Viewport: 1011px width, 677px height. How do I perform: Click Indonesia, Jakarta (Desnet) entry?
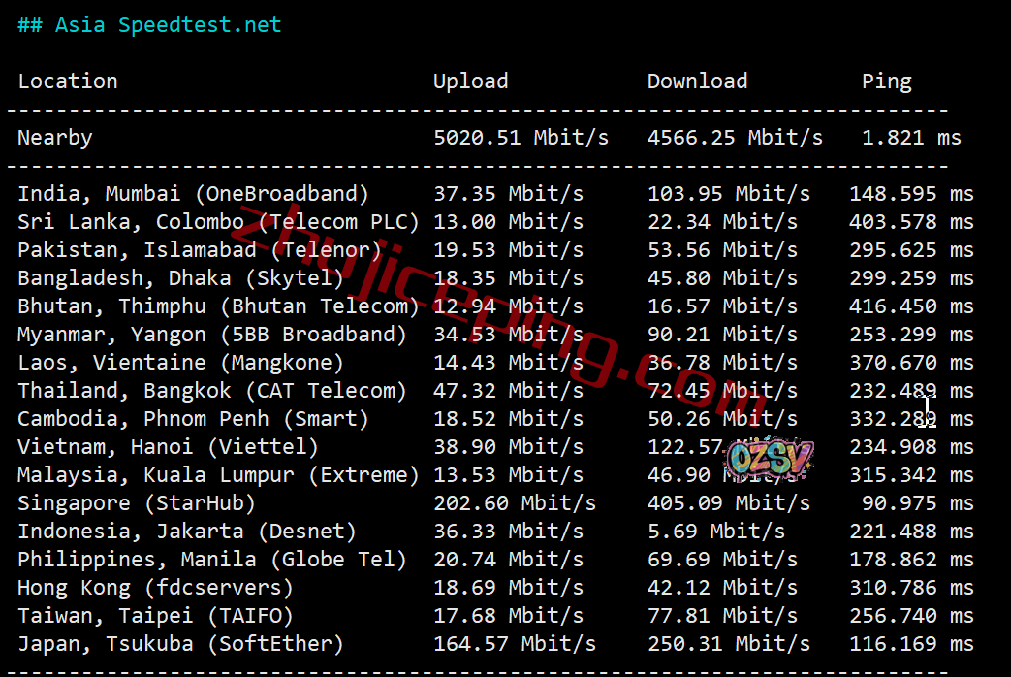point(187,532)
